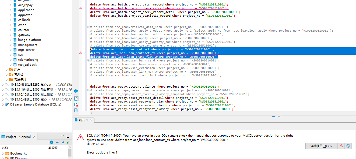Select DBeaver Sample Database (SQLite)

pyautogui.click(x=36, y=105)
